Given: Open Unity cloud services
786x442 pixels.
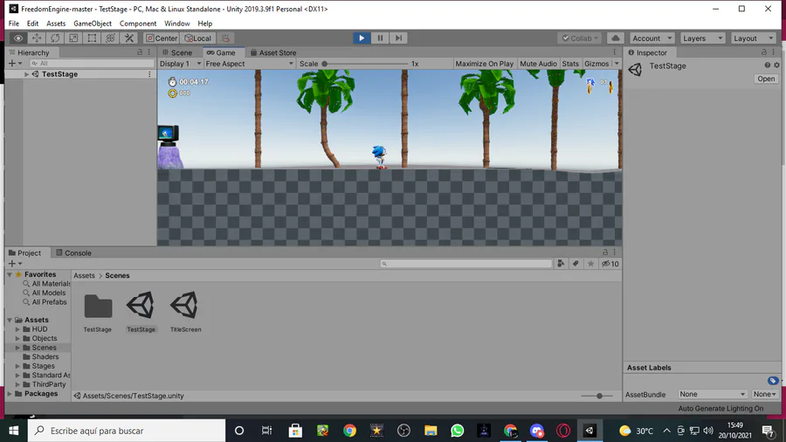Looking at the screenshot, I should 616,38.
